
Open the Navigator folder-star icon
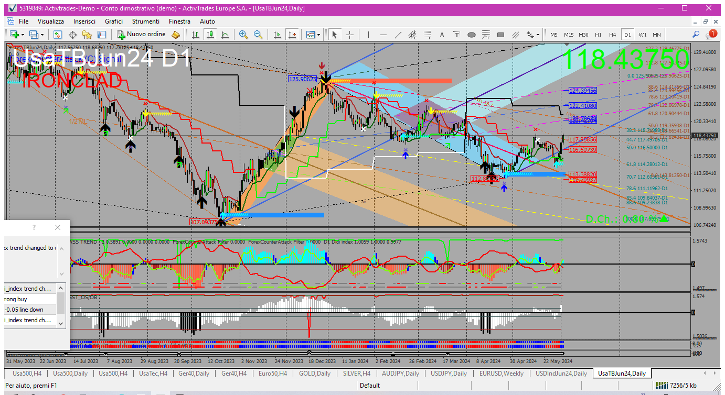[x=87, y=35]
